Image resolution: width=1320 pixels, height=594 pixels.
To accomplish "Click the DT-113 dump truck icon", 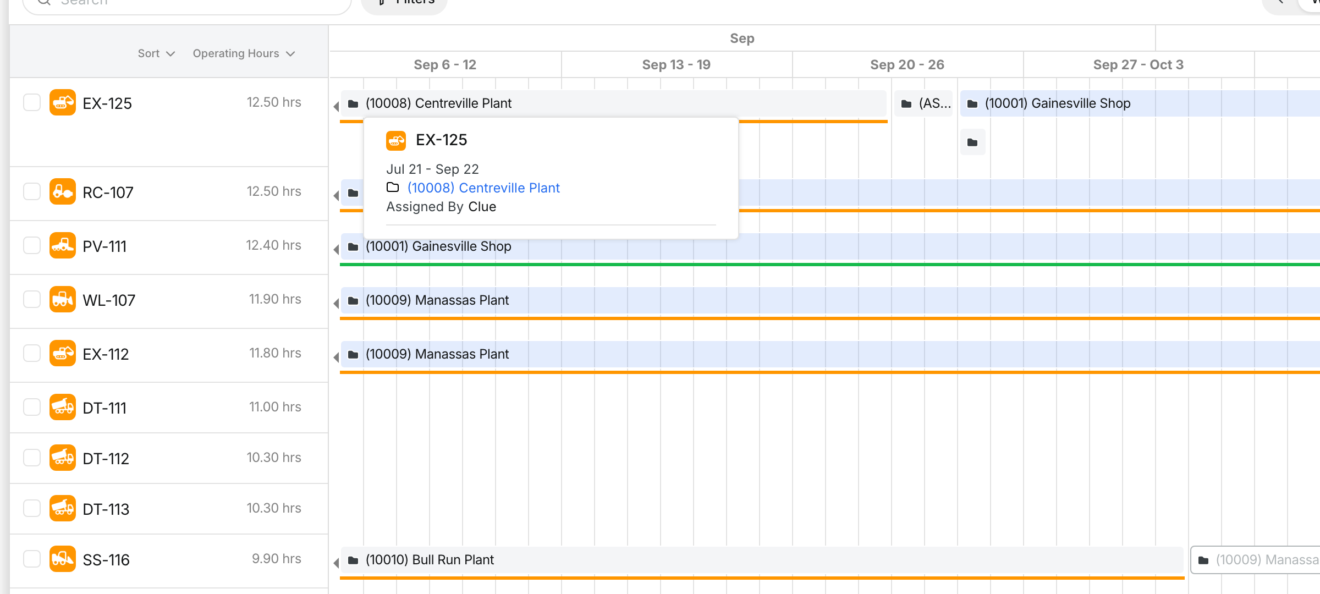I will (63, 508).
